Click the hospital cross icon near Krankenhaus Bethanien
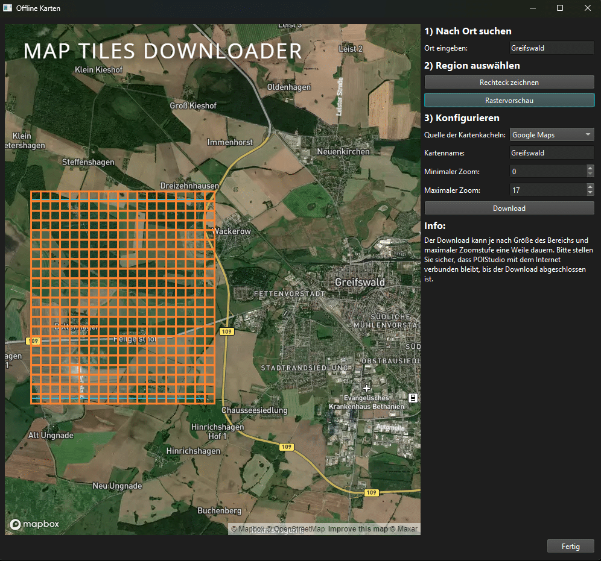601x561 pixels. (366, 389)
